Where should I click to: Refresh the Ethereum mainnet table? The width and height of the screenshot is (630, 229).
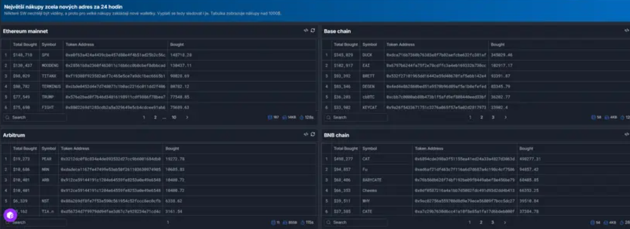click(x=313, y=31)
